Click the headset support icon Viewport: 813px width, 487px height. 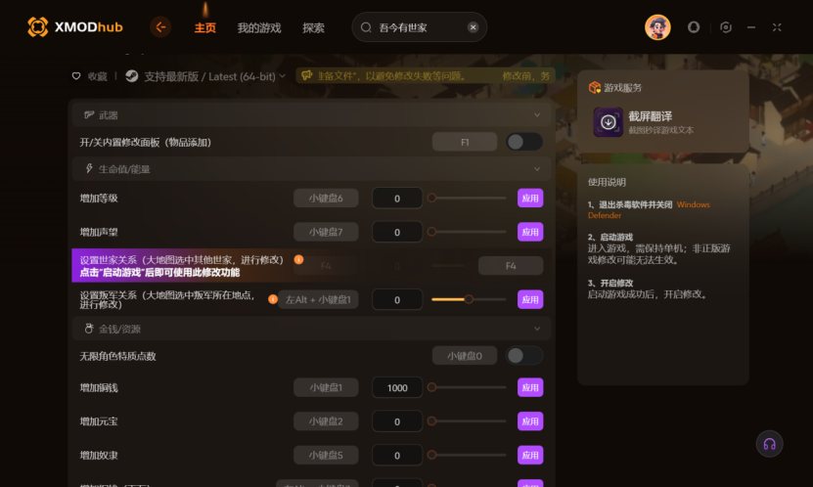coord(769,444)
